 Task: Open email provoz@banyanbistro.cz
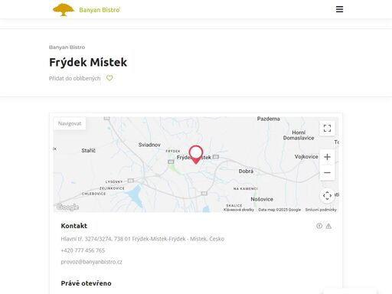coord(91,262)
